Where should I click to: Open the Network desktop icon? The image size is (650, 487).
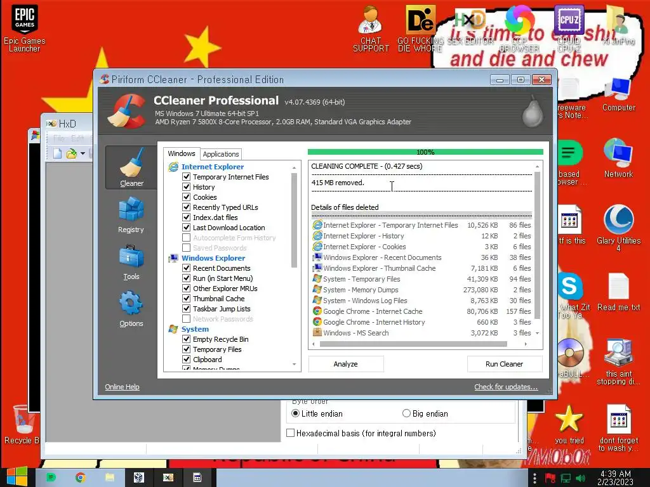[x=618, y=158]
